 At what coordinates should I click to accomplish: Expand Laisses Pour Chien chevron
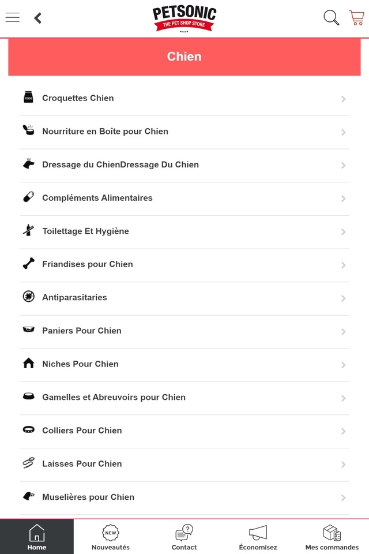tap(343, 465)
